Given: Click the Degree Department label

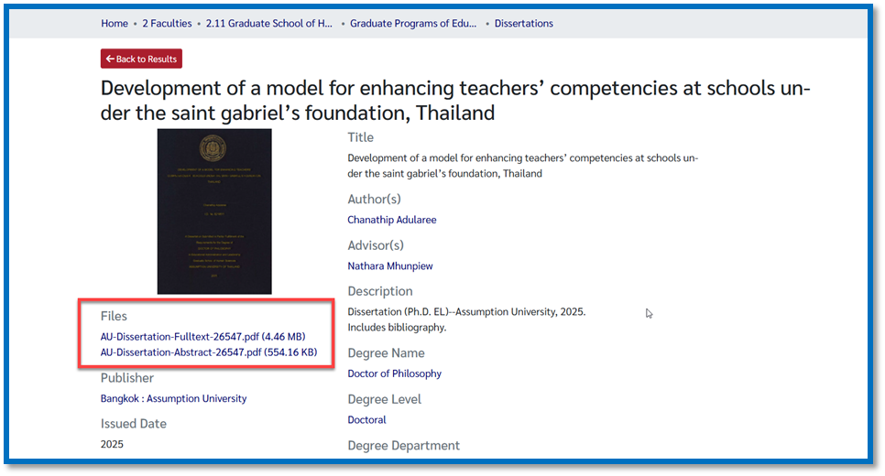Looking at the screenshot, I should 403,446.
